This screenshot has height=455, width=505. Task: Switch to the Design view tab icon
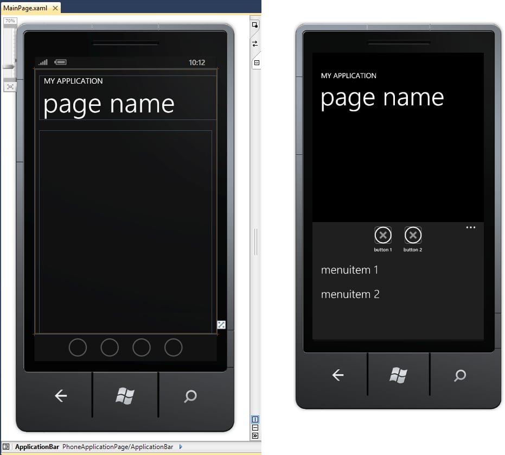tap(255, 25)
